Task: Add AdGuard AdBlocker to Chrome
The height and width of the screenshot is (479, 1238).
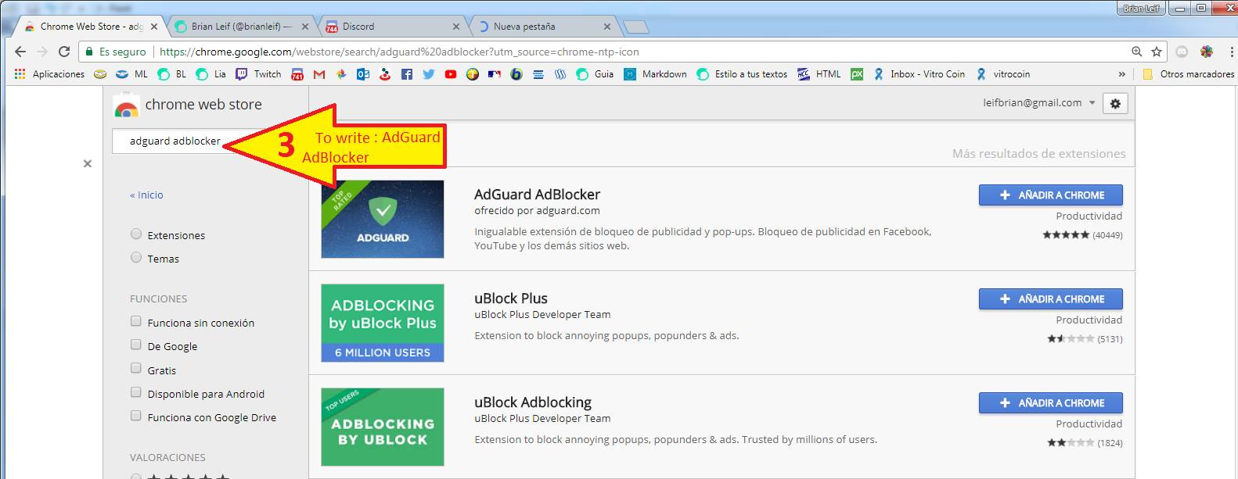Action: pyautogui.click(x=1050, y=195)
